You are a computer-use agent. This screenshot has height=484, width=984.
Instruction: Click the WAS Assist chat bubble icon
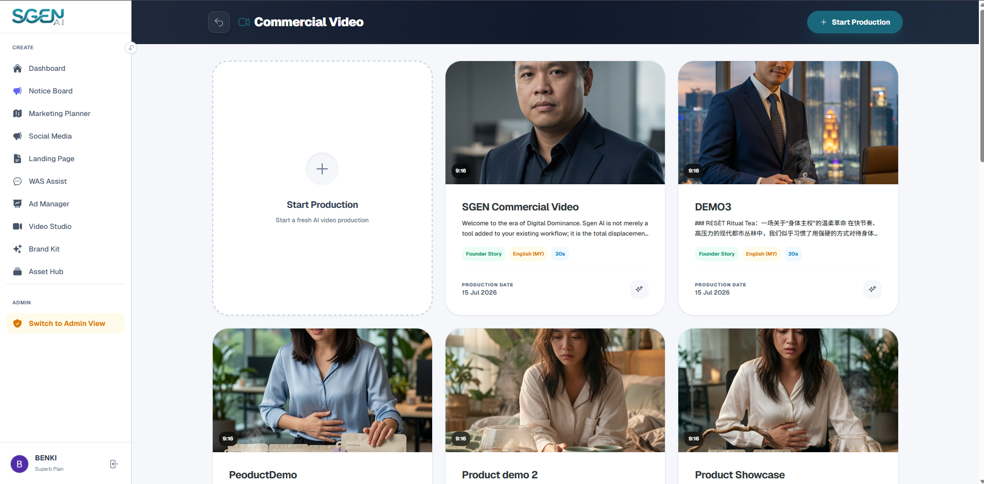point(17,181)
